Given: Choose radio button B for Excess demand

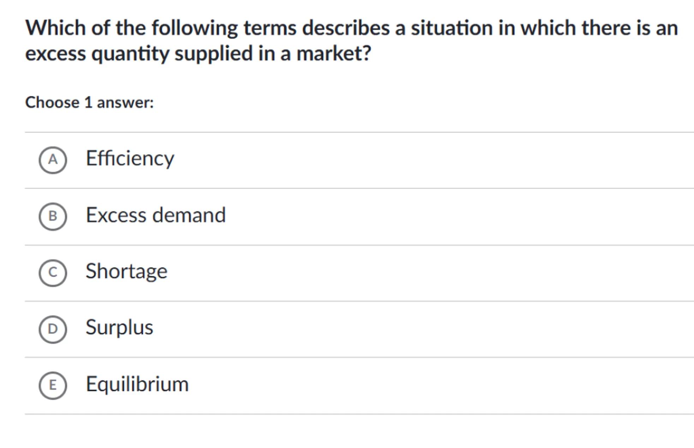Looking at the screenshot, I should pyautogui.click(x=53, y=216).
